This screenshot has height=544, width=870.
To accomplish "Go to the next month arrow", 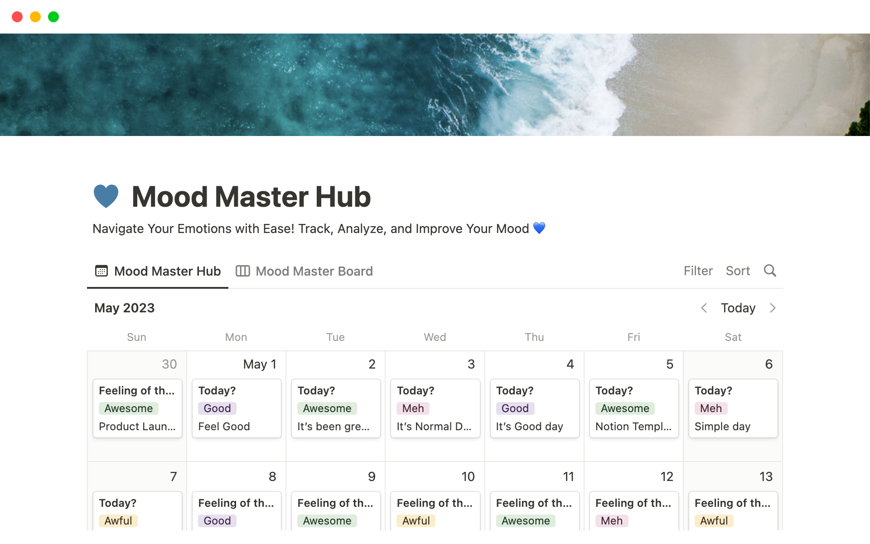I will tap(773, 308).
